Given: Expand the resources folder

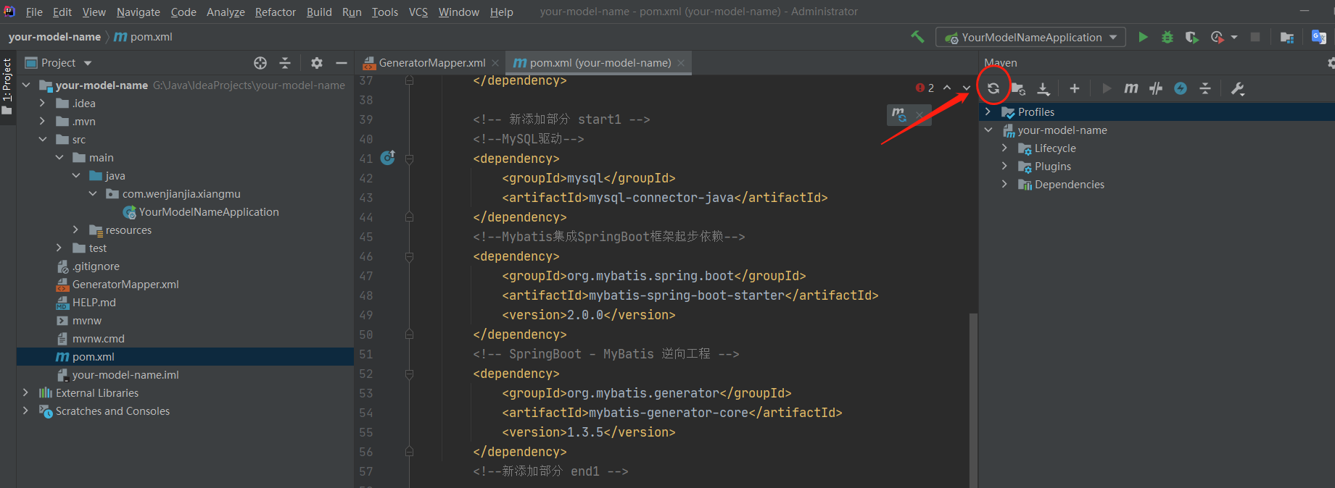Looking at the screenshot, I should click(75, 230).
